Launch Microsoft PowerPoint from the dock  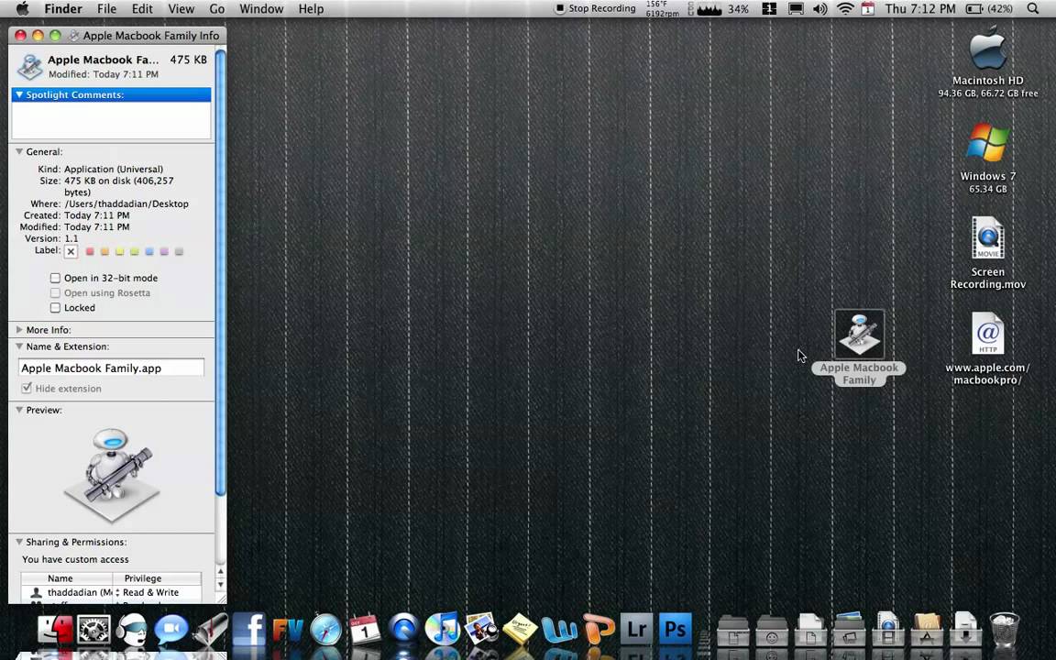tap(599, 630)
